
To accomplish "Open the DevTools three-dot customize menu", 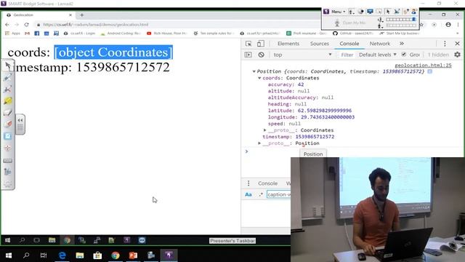I will point(445,44).
